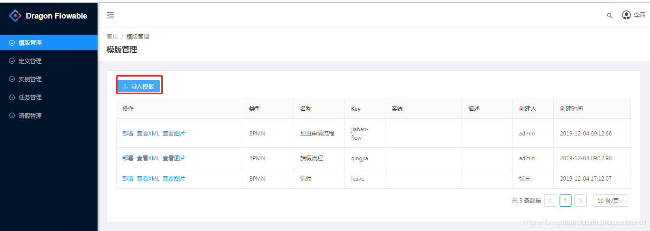Image resolution: width=650 pixels, height=231 pixels.
Task: Click the Dragon Flowable logo icon
Action: [15, 16]
